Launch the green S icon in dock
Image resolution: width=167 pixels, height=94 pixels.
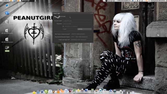46,91
